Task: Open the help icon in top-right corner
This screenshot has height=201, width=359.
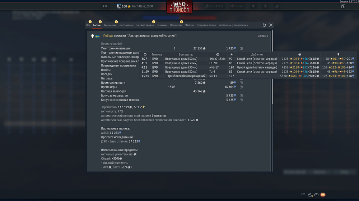Action: 343,6
